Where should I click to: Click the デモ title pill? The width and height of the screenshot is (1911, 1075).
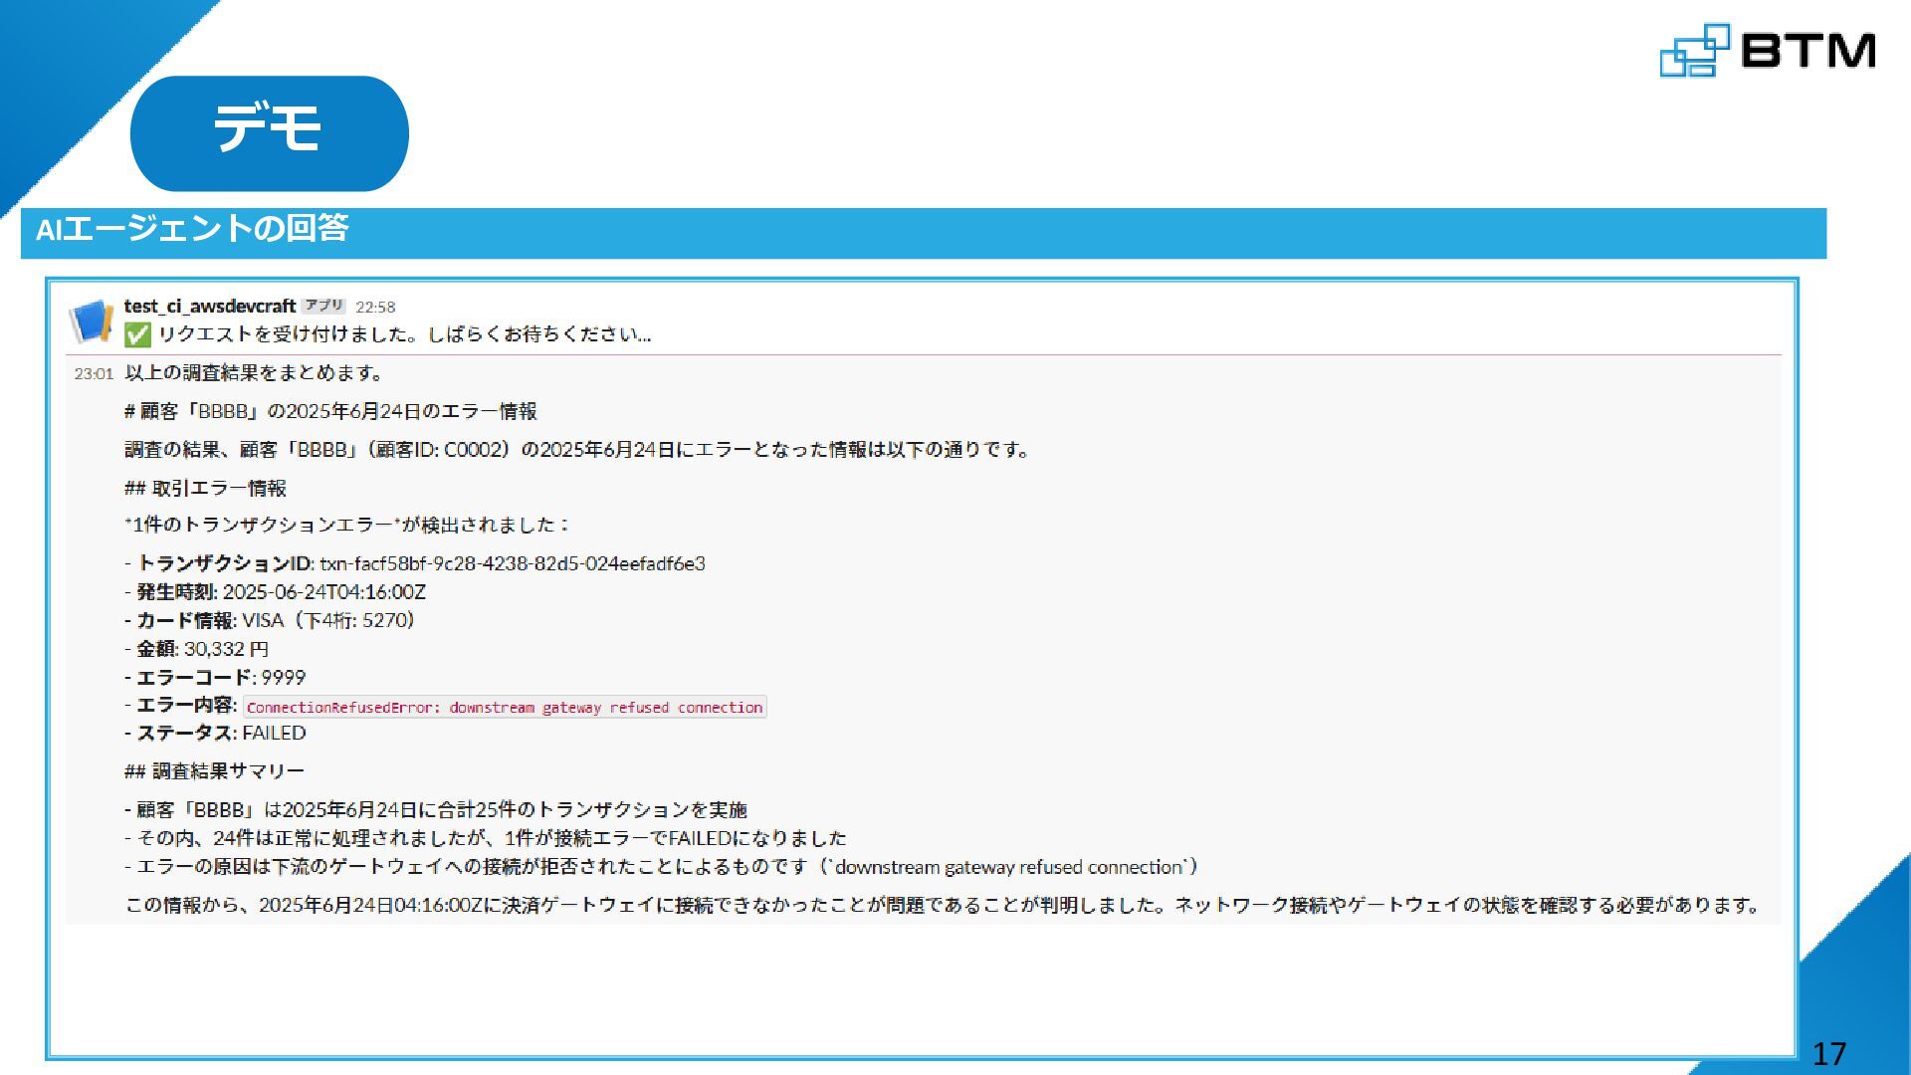(x=269, y=132)
